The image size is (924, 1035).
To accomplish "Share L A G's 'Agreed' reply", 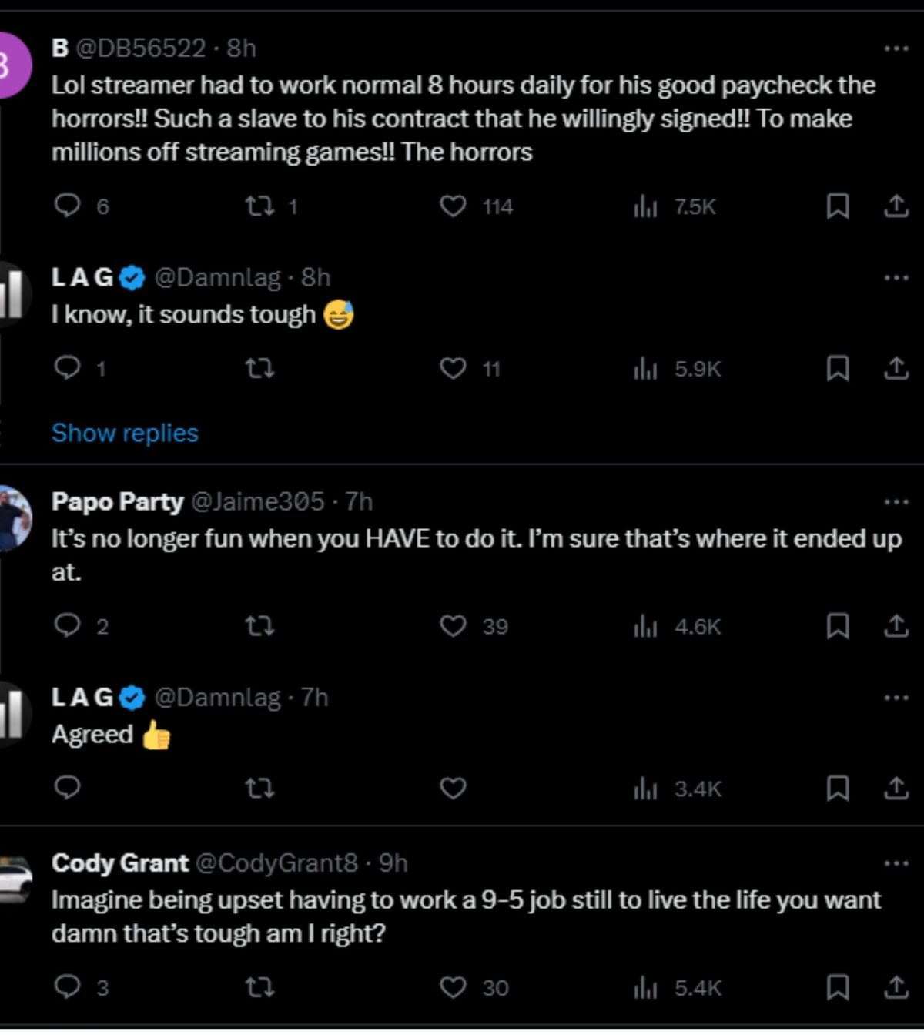I will (x=895, y=788).
